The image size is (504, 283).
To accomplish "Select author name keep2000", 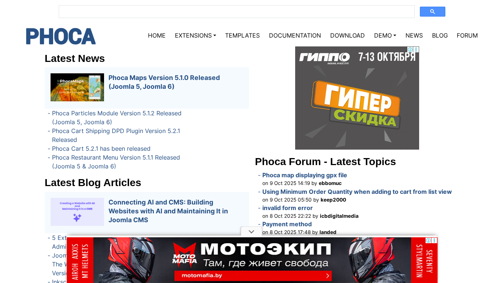I will pyautogui.click(x=333, y=200).
